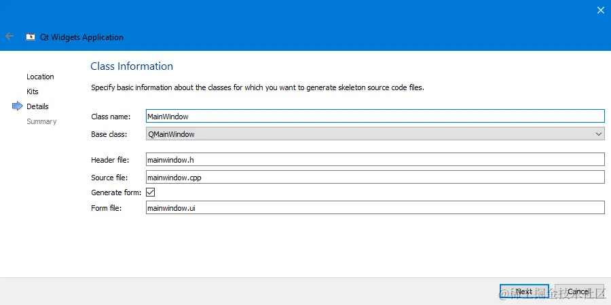611x305 pixels.
Task: Click the 'Class name:' label
Action: pos(111,117)
